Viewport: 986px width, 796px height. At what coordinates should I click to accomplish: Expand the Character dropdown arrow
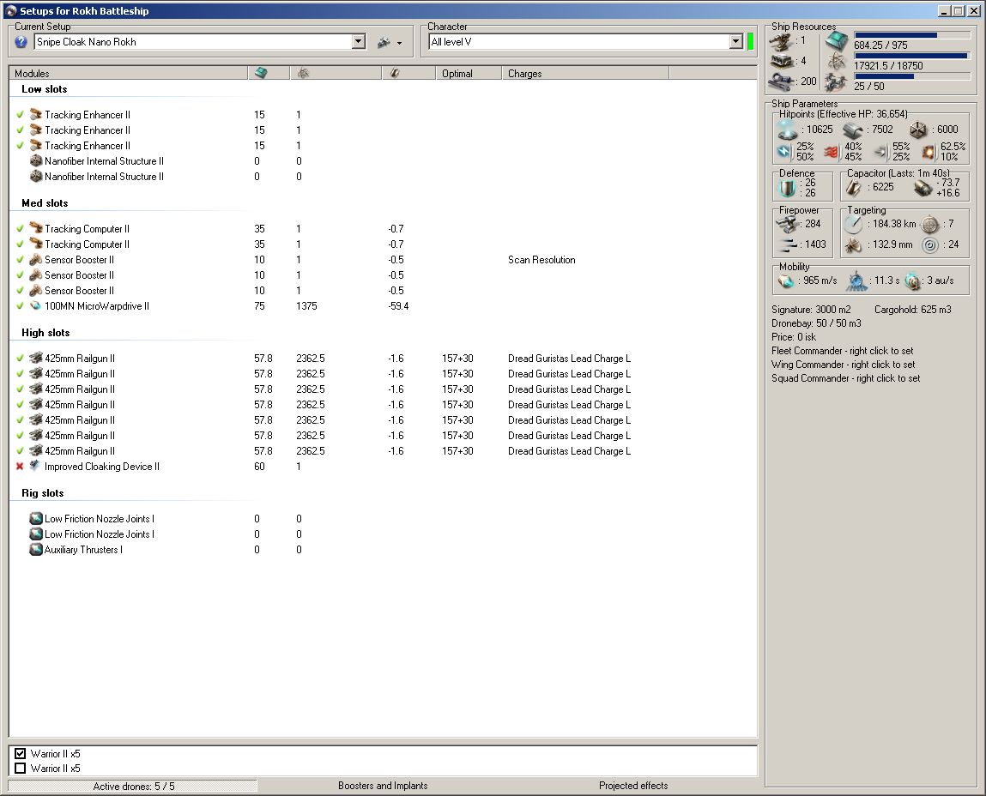(x=735, y=42)
